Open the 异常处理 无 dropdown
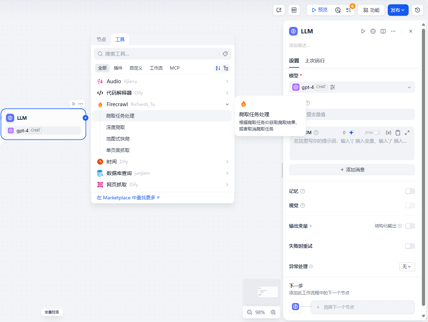The image size is (428, 322). (407, 267)
